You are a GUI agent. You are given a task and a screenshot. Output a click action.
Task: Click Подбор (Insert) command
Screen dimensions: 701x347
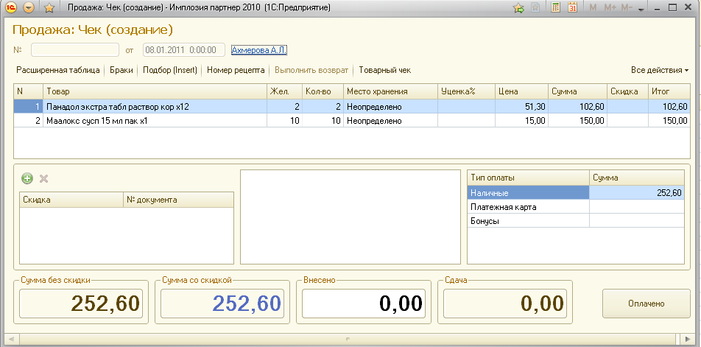pos(170,70)
